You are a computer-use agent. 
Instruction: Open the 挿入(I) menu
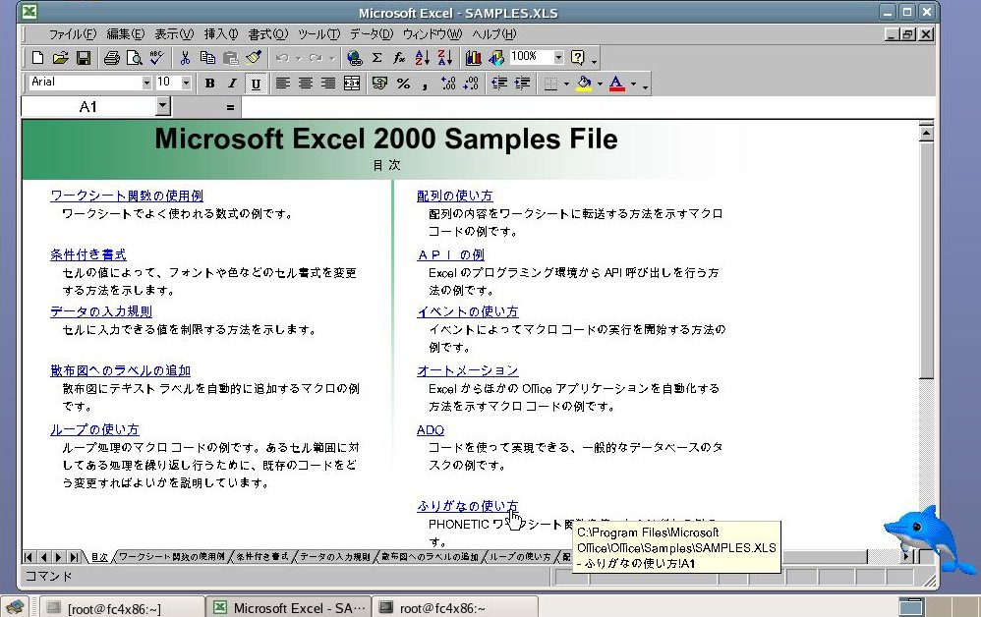(221, 34)
